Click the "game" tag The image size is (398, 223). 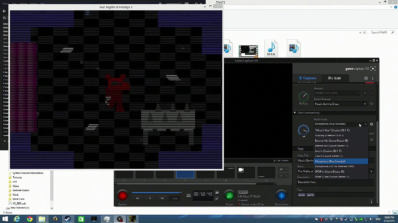tap(310, 195)
